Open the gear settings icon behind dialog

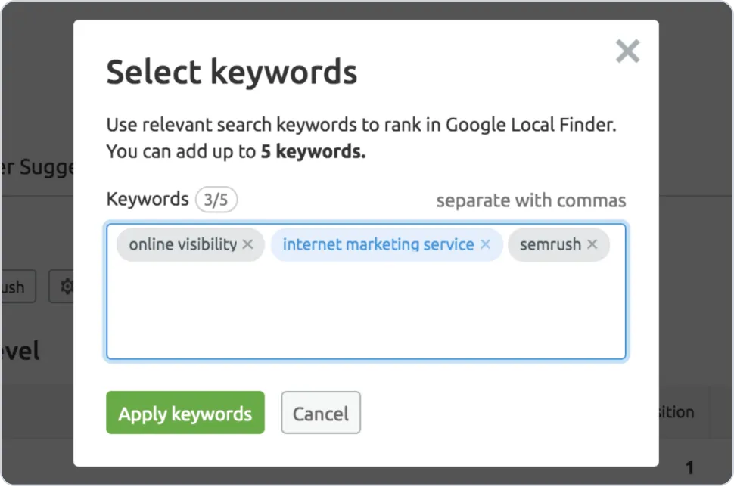point(67,287)
